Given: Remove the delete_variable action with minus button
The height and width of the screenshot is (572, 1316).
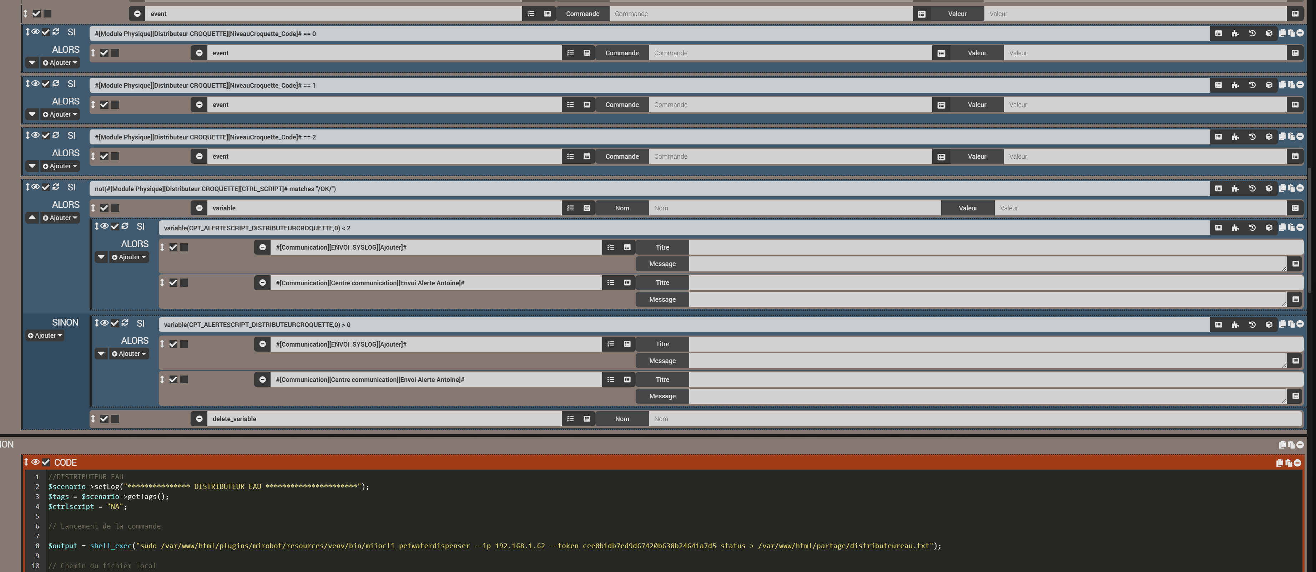Looking at the screenshot, I should click(199, 419).
